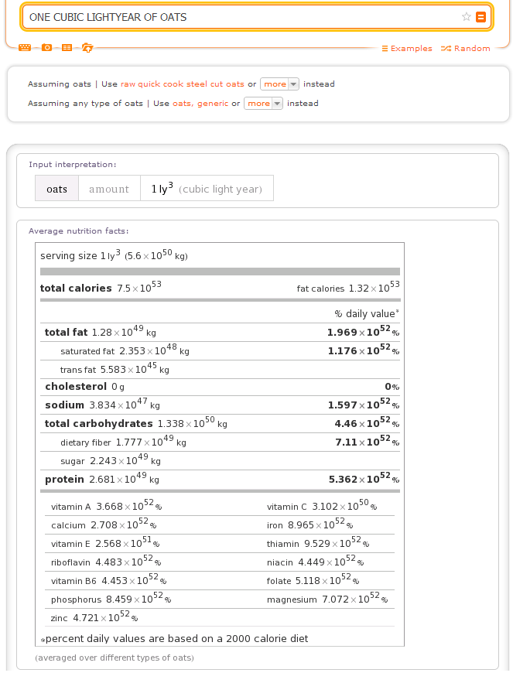Click sodium 3.834×10^47 kg
The width and height of the screenshot is (513, 673).
pos(102,405)
